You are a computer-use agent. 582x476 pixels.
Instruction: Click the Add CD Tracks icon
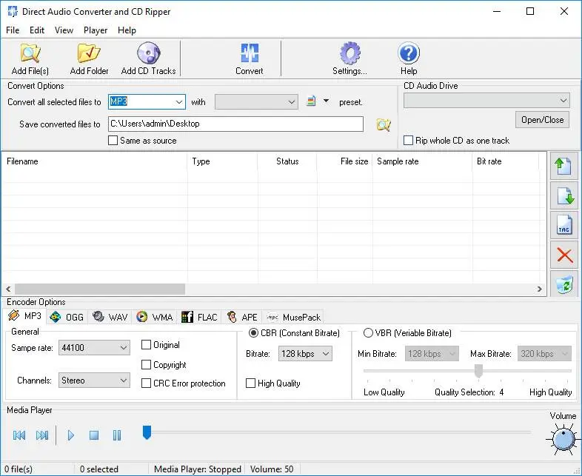[x=149, y=53]
